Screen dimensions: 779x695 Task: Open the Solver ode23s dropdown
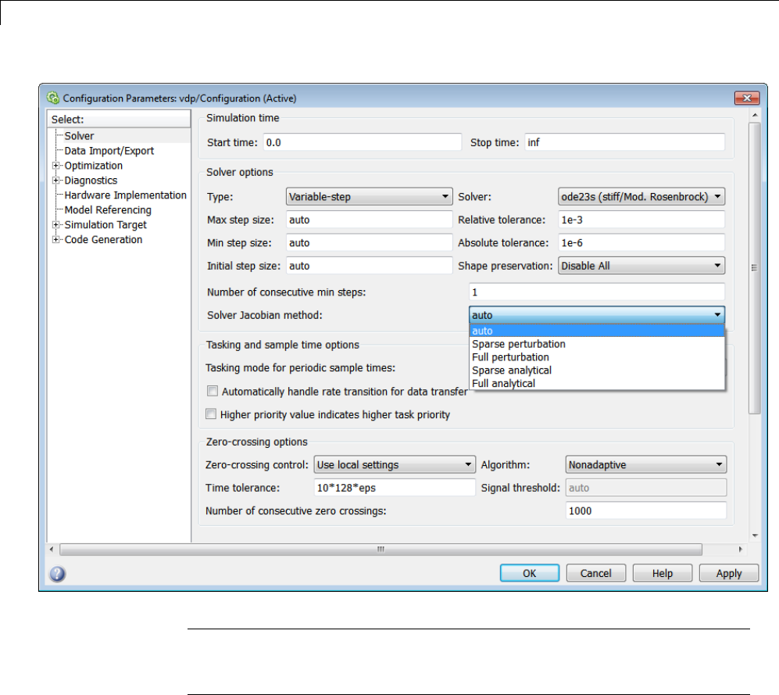click(x=641, y=196)
